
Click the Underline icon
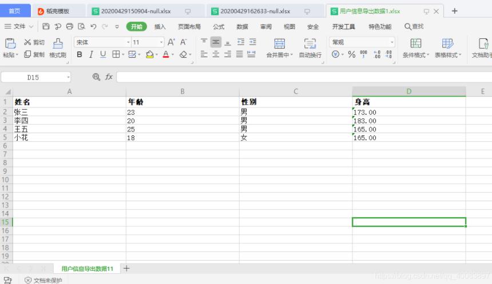tap(103, 55)
